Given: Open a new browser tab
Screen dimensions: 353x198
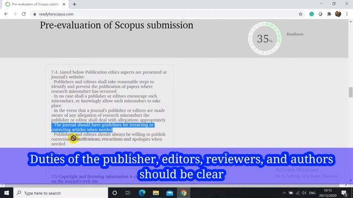Looking at the screenshot, I should tap(74, 4).
